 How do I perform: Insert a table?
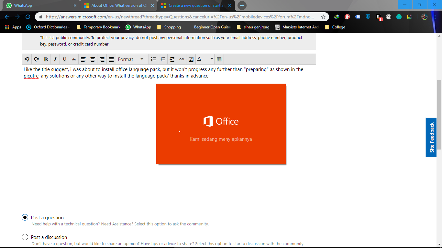point(219,59)
